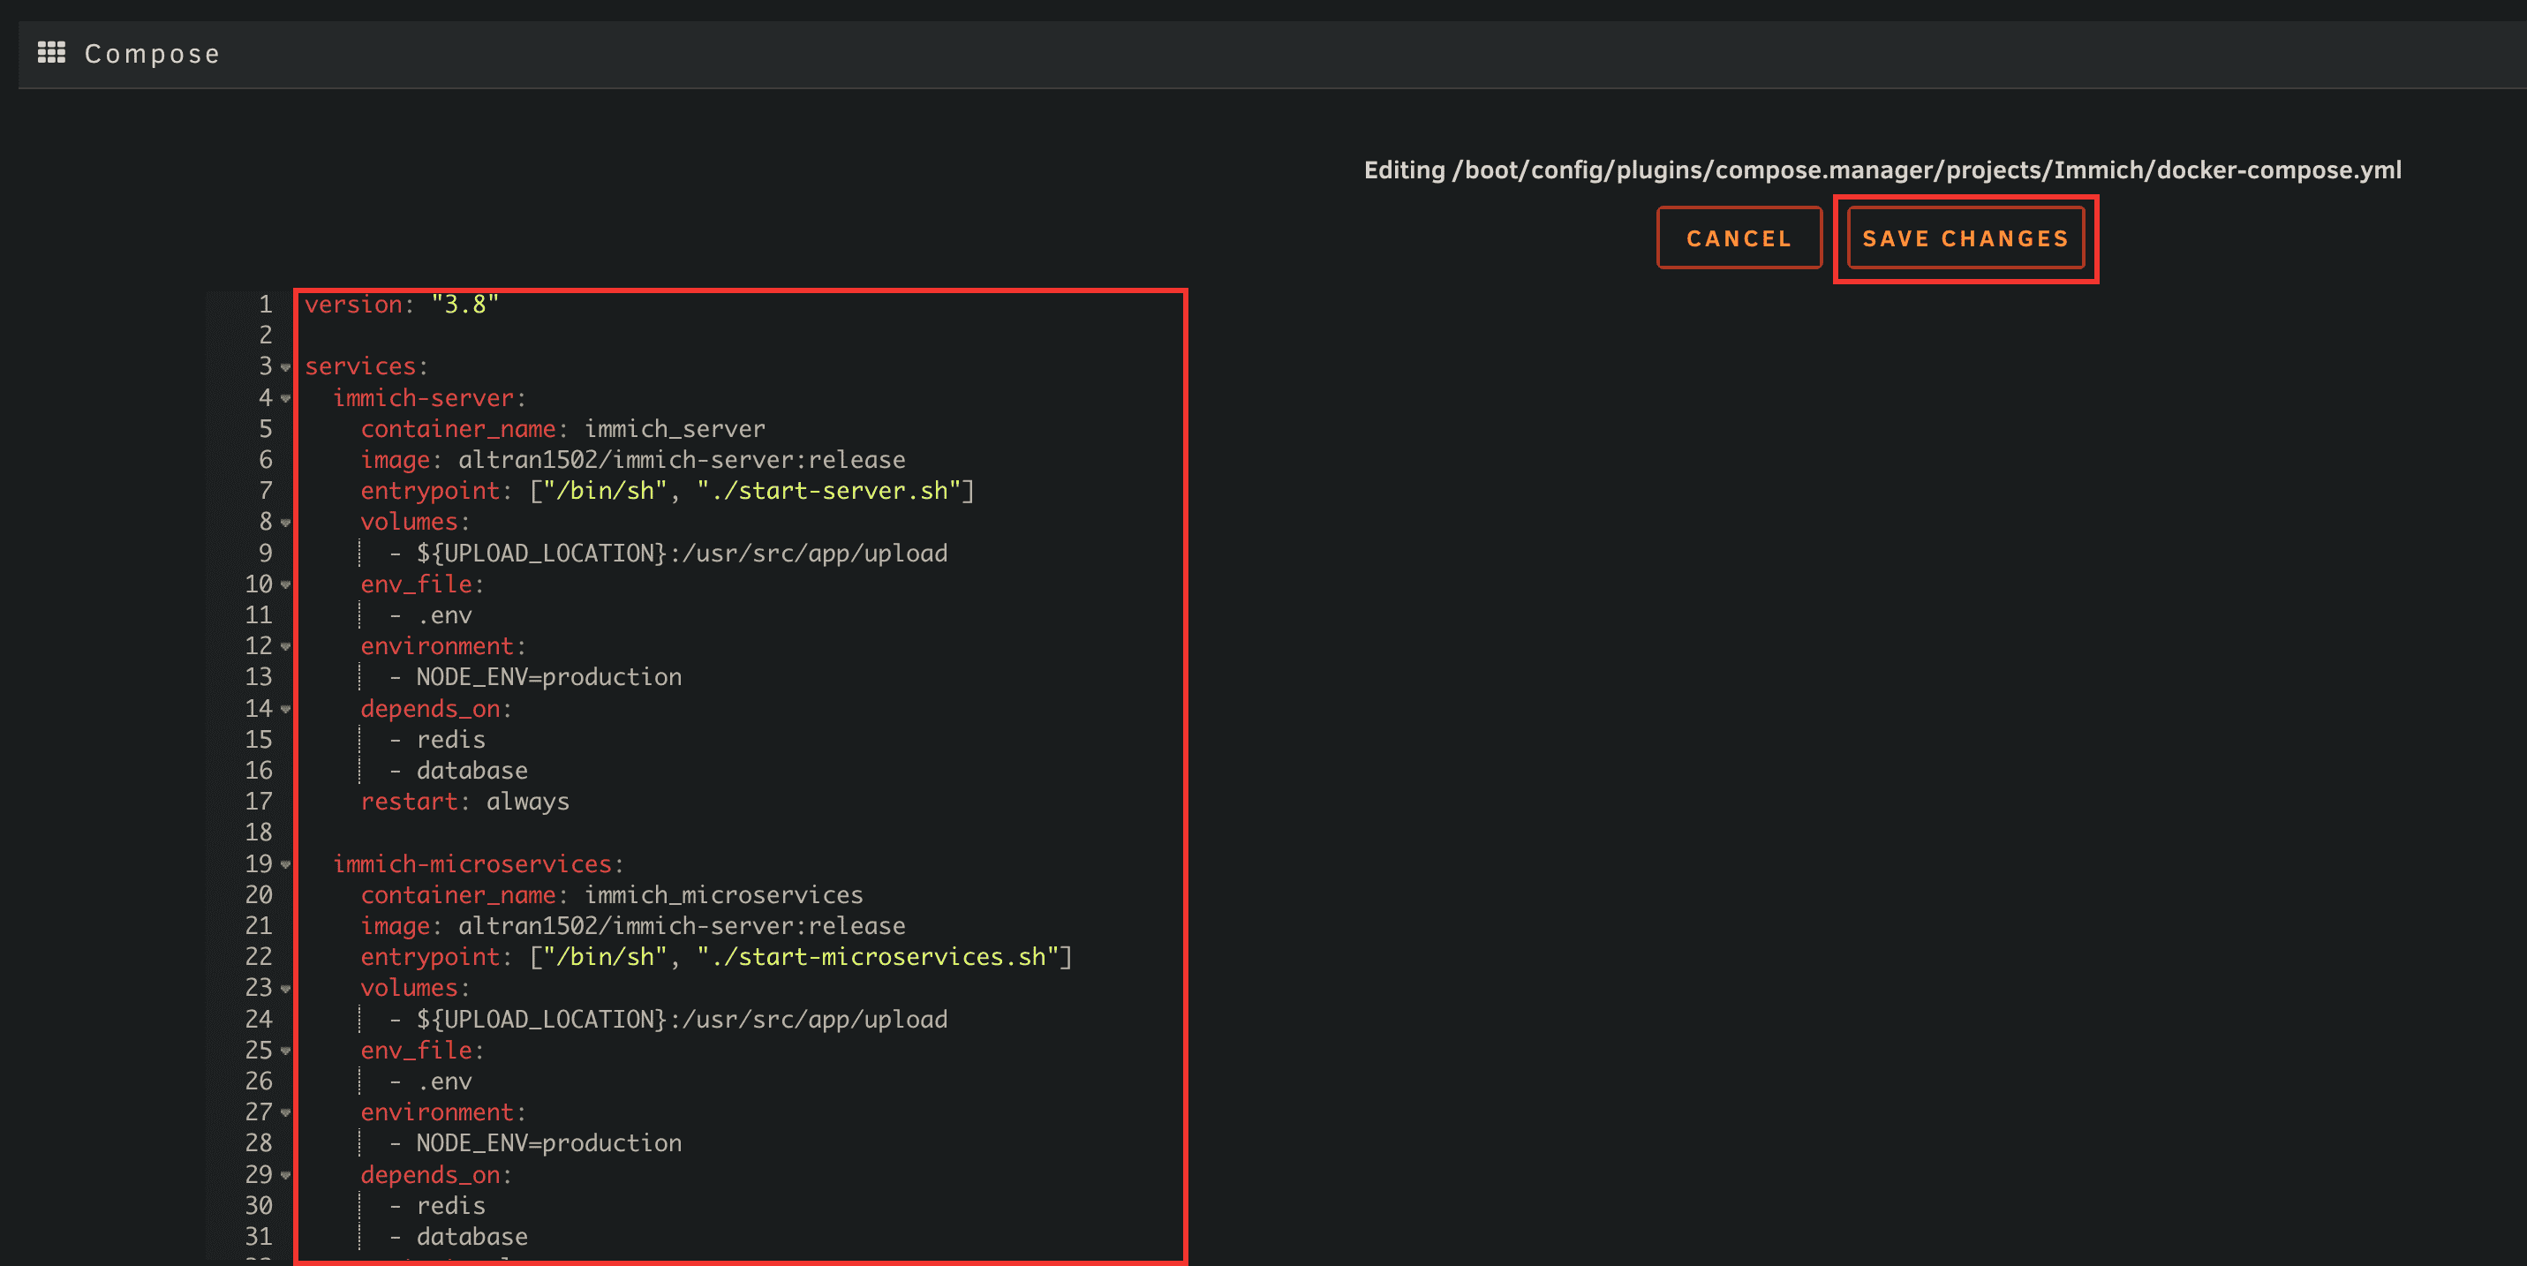Fold the env_file section at line 10
Image resolution: width=2527 pixels, height=1266 pixels.
pos(285,585)
